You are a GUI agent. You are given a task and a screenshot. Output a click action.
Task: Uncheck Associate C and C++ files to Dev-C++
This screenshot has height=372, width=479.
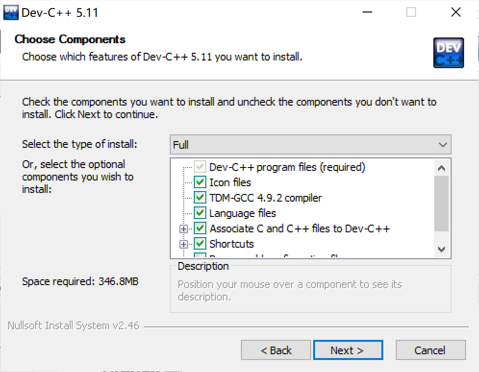tap(200, 228)
